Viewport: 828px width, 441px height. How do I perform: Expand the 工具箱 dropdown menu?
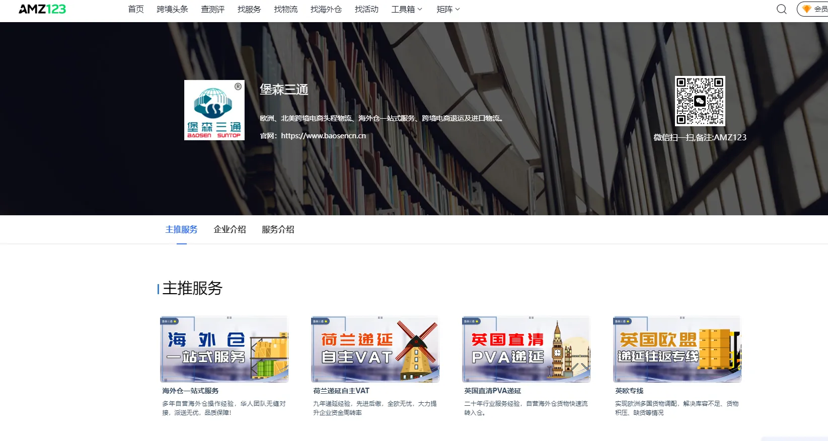[x=407, y=9]
